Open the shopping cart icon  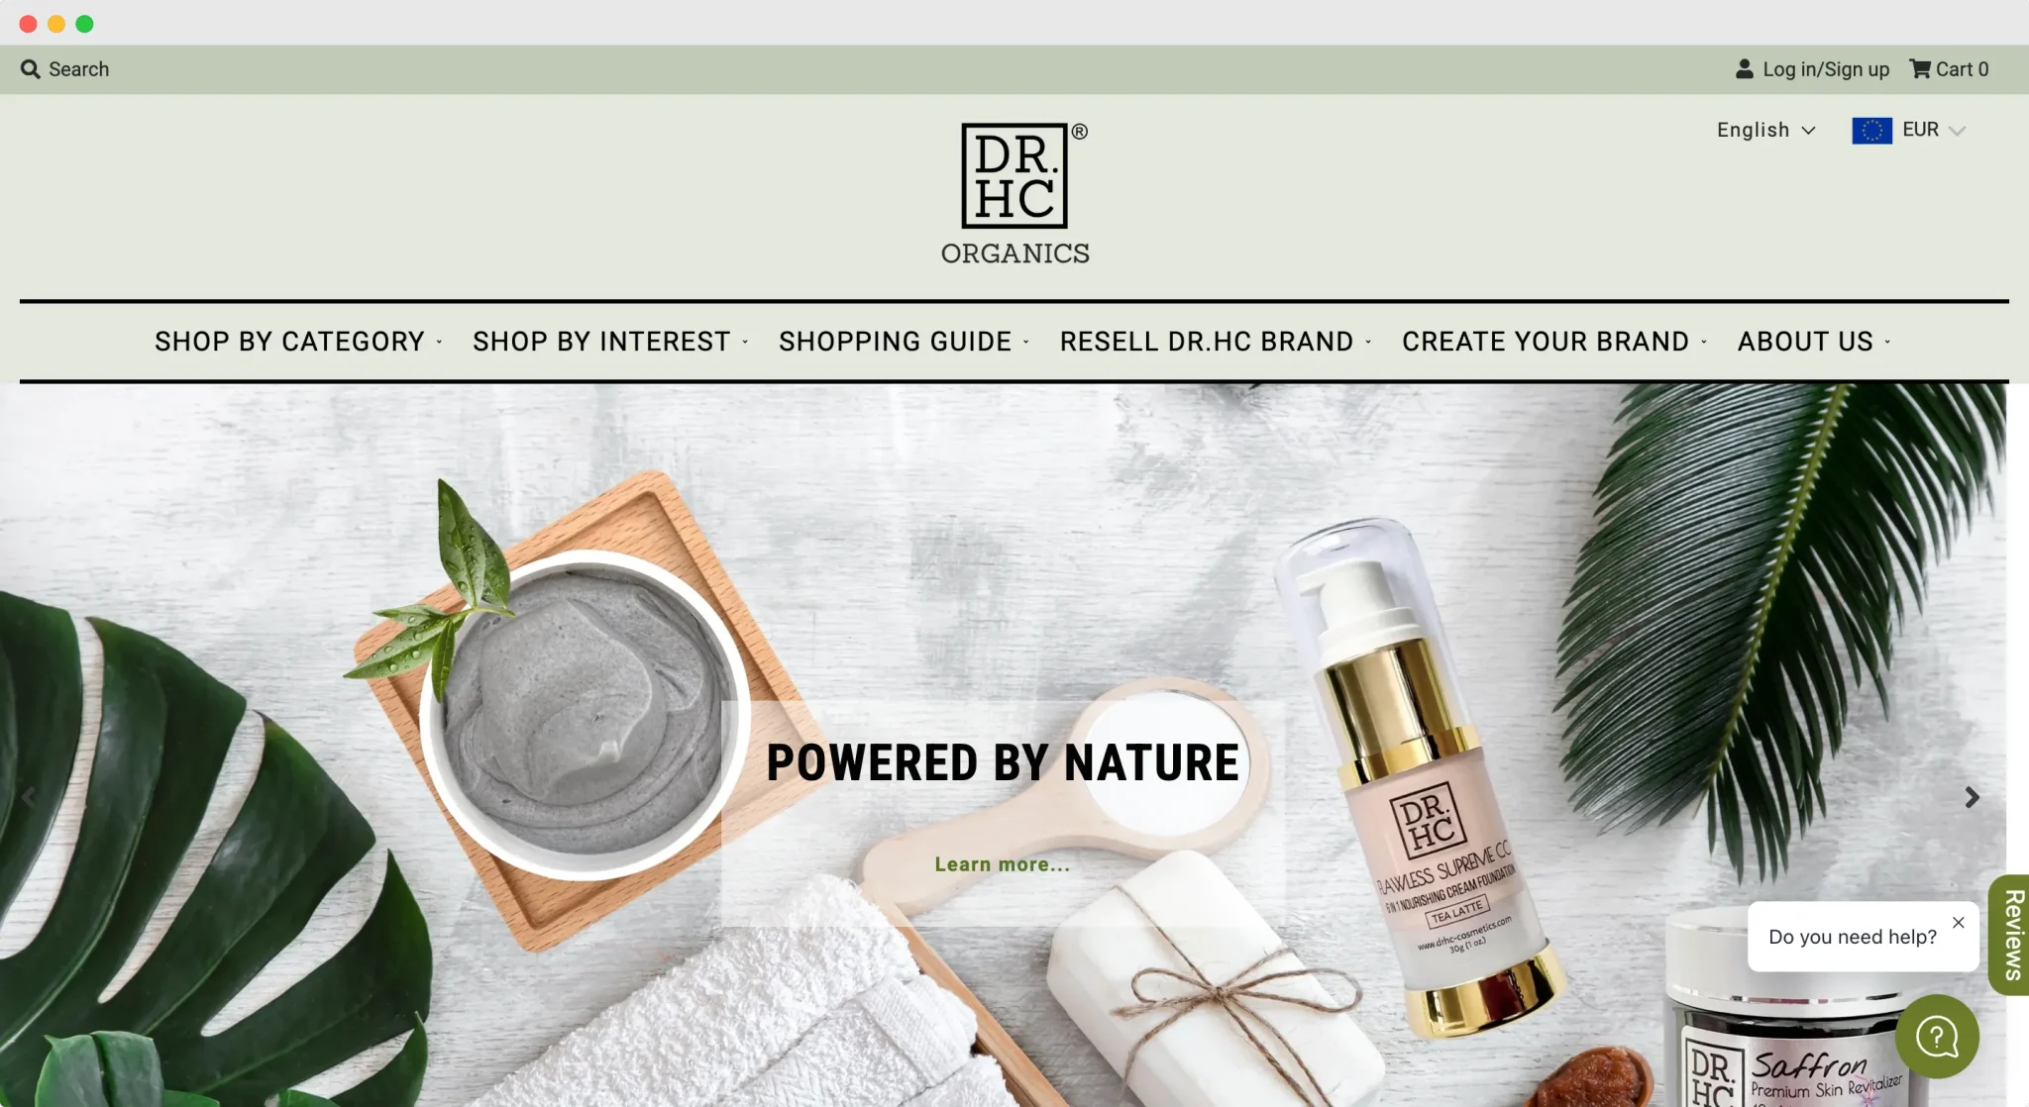(1920, 69)
